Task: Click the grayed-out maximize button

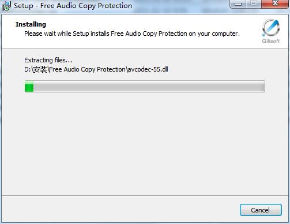Action: (x=254, y=4)
